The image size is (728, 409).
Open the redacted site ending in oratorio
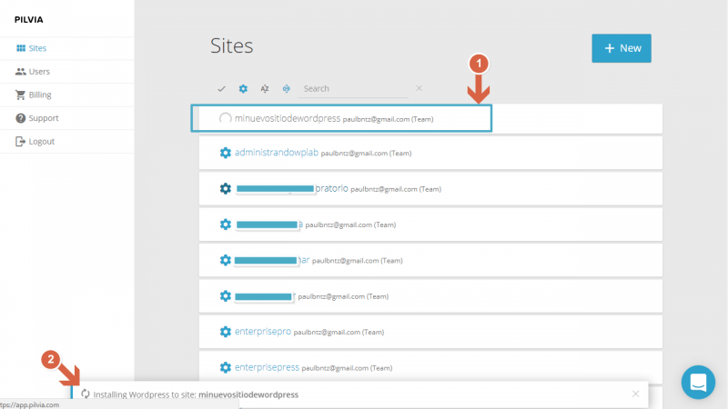pos(291,188)
